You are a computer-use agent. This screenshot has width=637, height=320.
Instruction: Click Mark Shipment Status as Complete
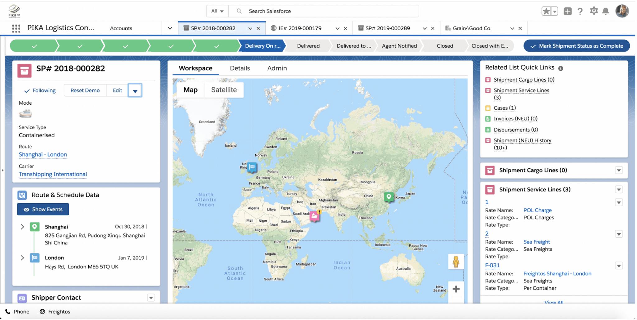point(577,46)
